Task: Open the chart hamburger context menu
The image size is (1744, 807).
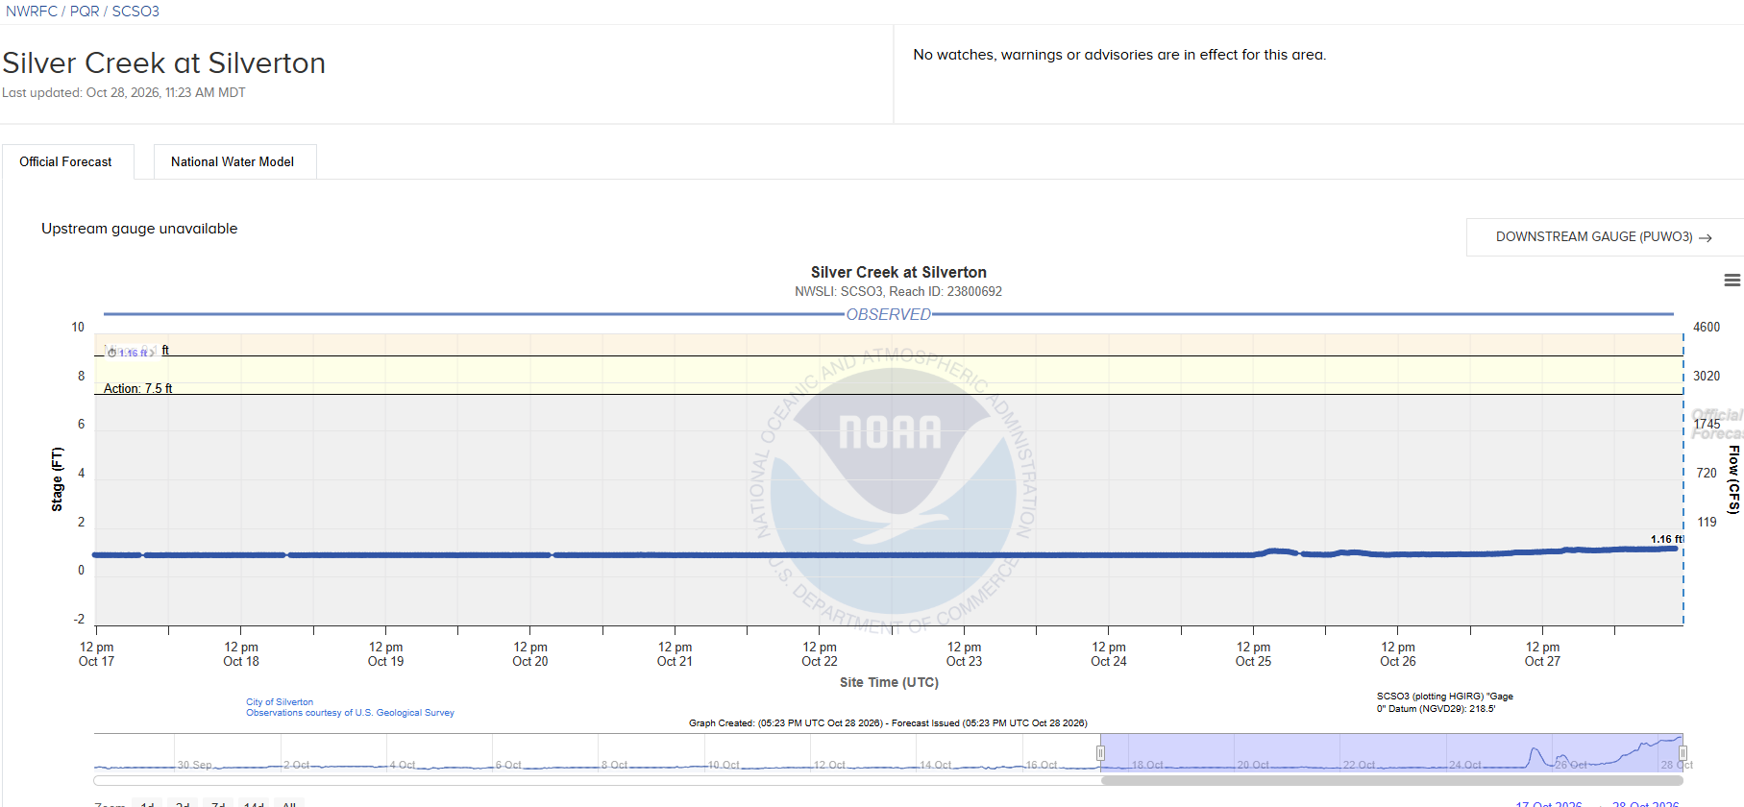Action: point(1732,281)
